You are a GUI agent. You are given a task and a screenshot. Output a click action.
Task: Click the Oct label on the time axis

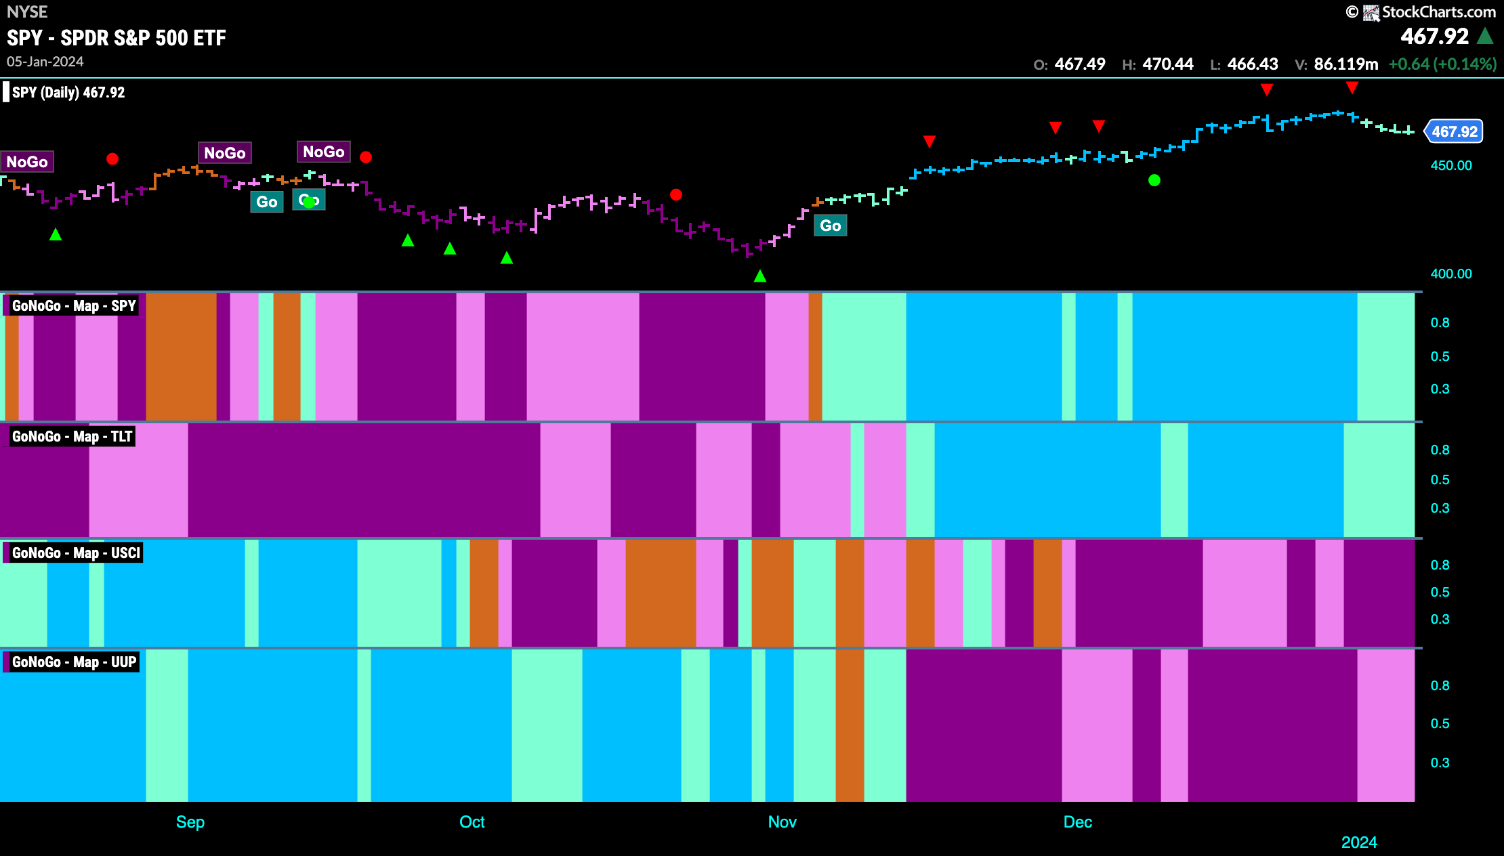click(x=472, y=822)
